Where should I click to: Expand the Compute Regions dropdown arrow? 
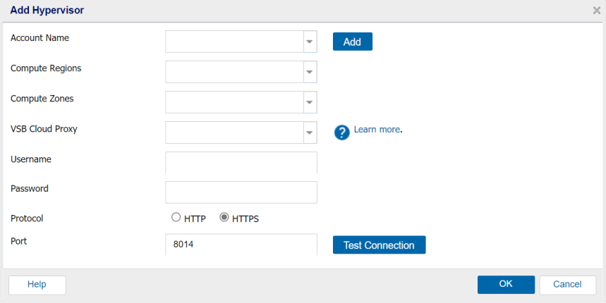(x=310, y=72)
